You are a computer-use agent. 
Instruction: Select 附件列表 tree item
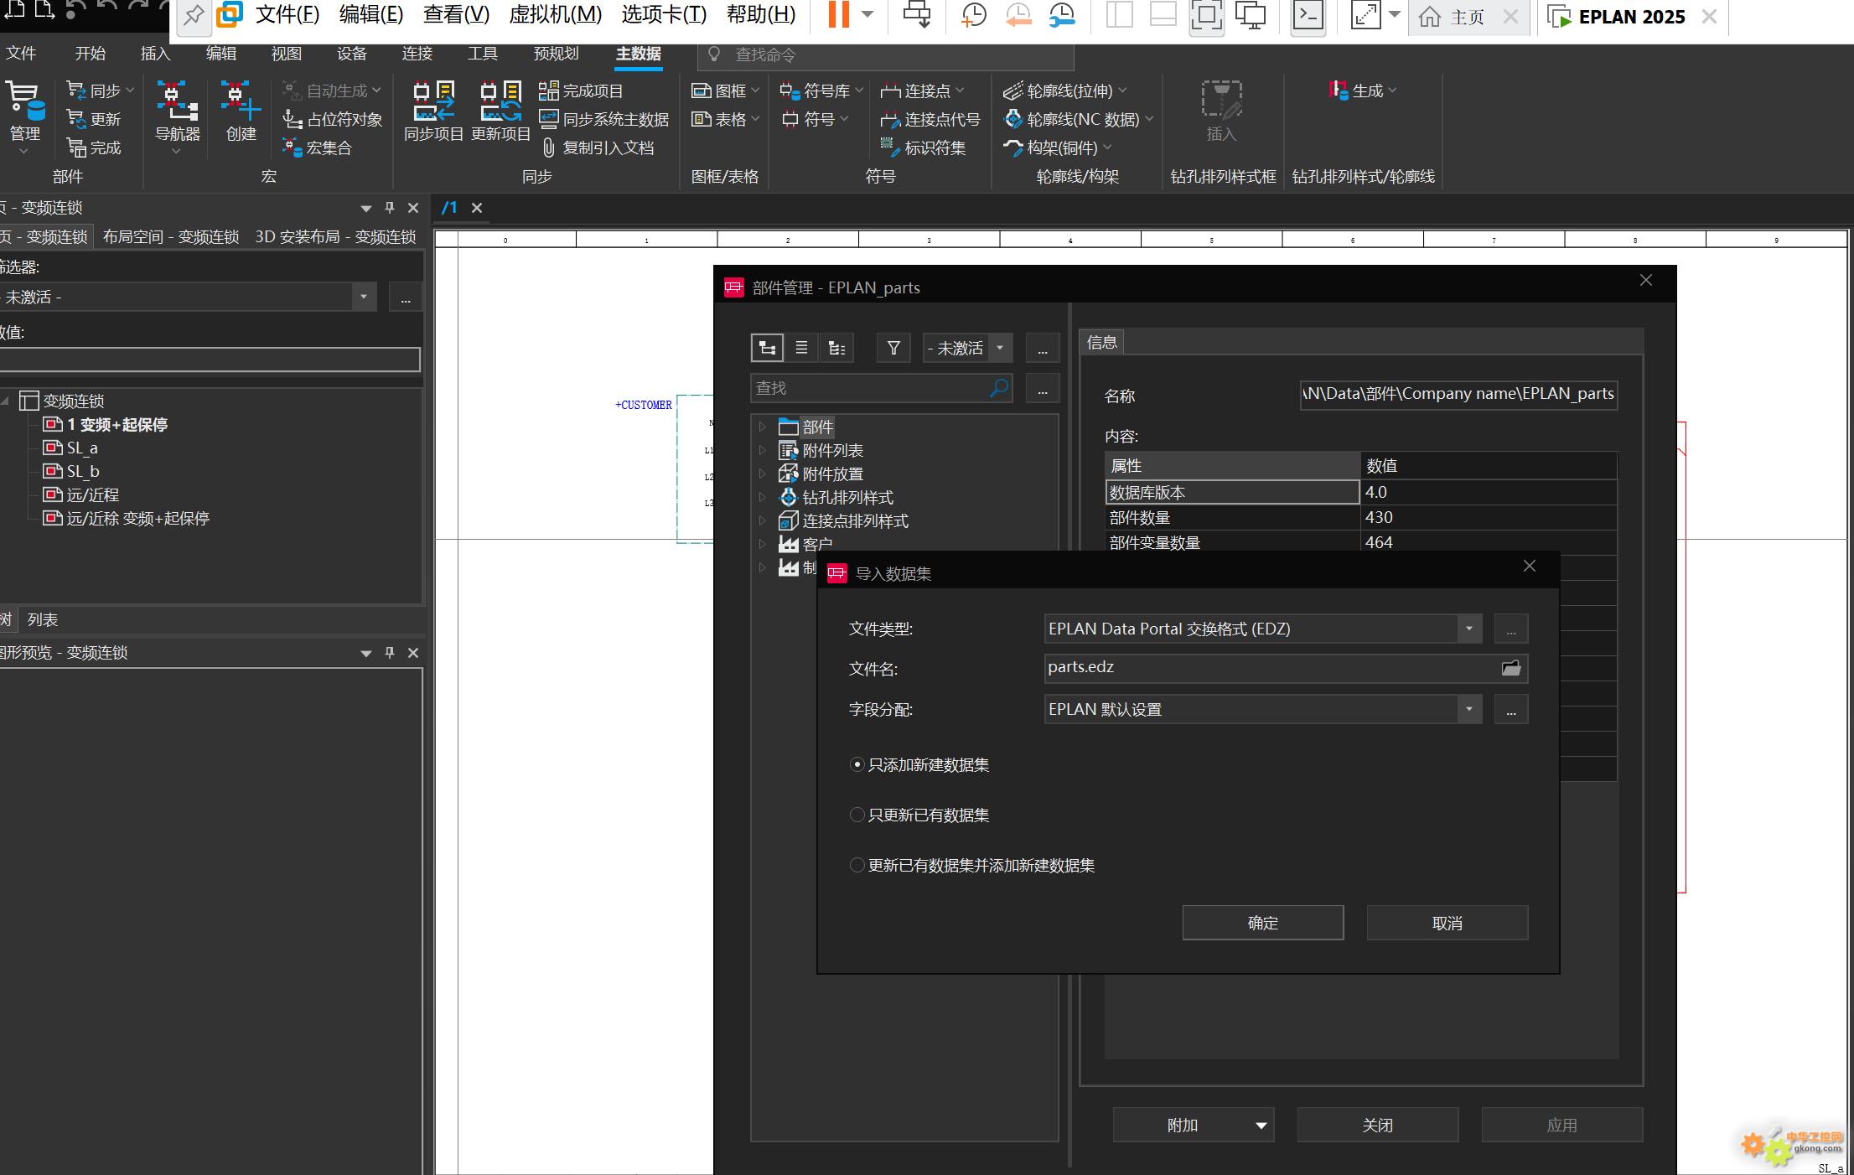(821, 450)
